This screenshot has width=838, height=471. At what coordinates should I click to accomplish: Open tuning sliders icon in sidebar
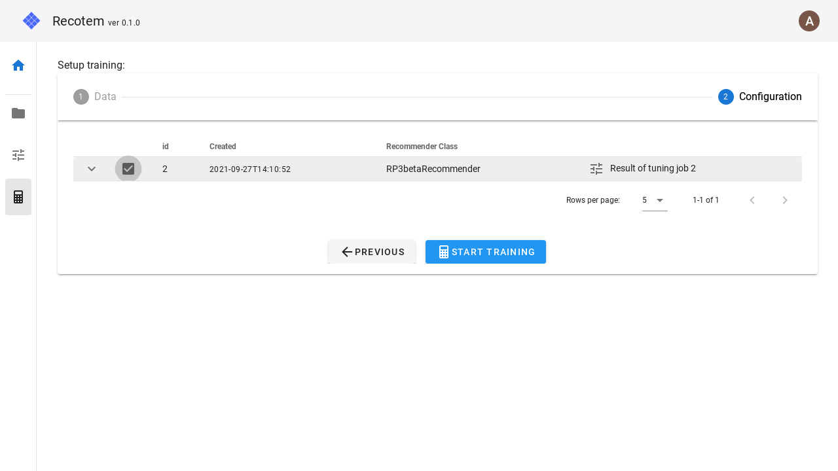tap(18, 155)
